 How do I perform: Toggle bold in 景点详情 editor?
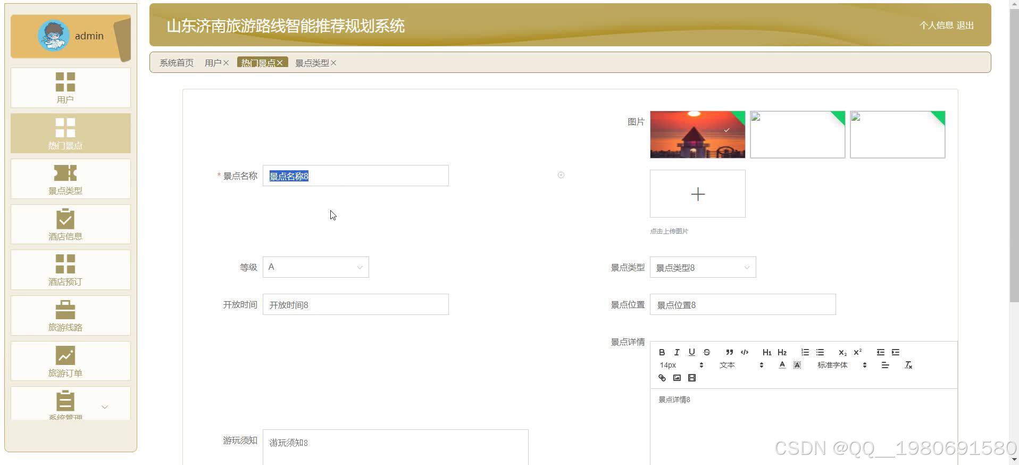click(x=662, y=352)
